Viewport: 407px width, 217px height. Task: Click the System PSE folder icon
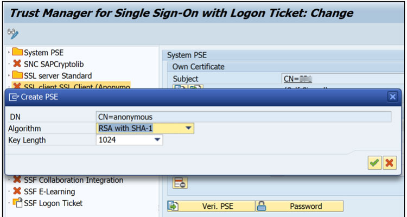click(x=17, y=53)
